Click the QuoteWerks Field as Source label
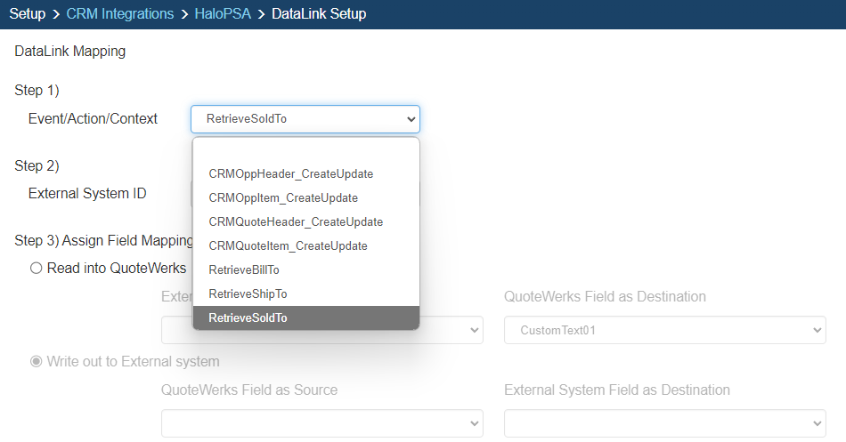The width and height of the screenshot is (846, 442). click(x=249, y=390)
